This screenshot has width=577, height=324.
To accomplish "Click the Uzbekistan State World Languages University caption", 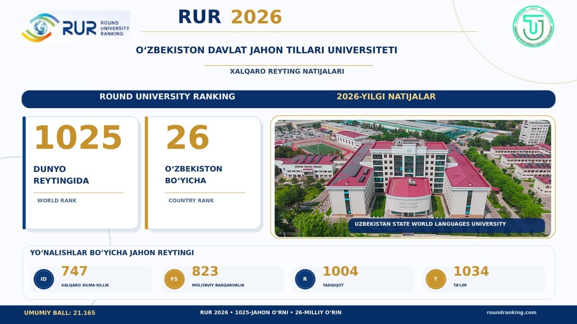I will pos(430,224).
